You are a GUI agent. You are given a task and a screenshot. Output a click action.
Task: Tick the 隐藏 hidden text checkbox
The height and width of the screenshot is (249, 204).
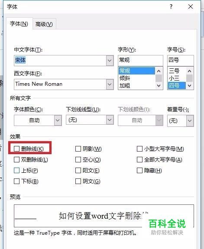(139, 170)
